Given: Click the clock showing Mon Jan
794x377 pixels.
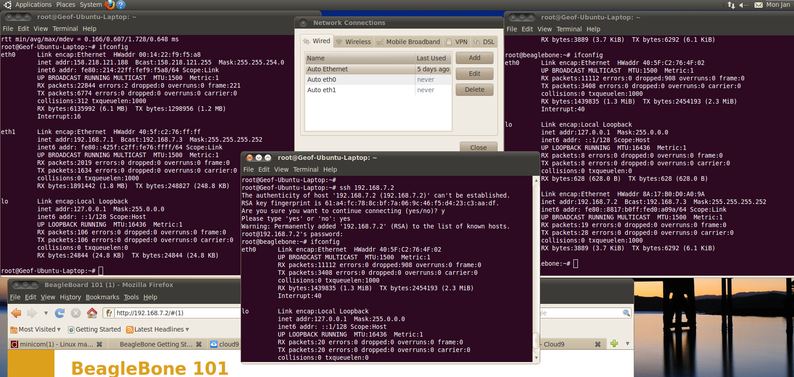Looking at the screenshot, I should click(x=778, y=5).
